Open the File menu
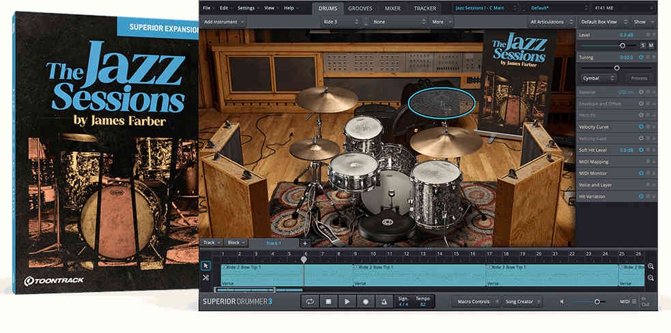Image resolution: width=671 pixels, height=333 pixels. (x=209, y=8)
